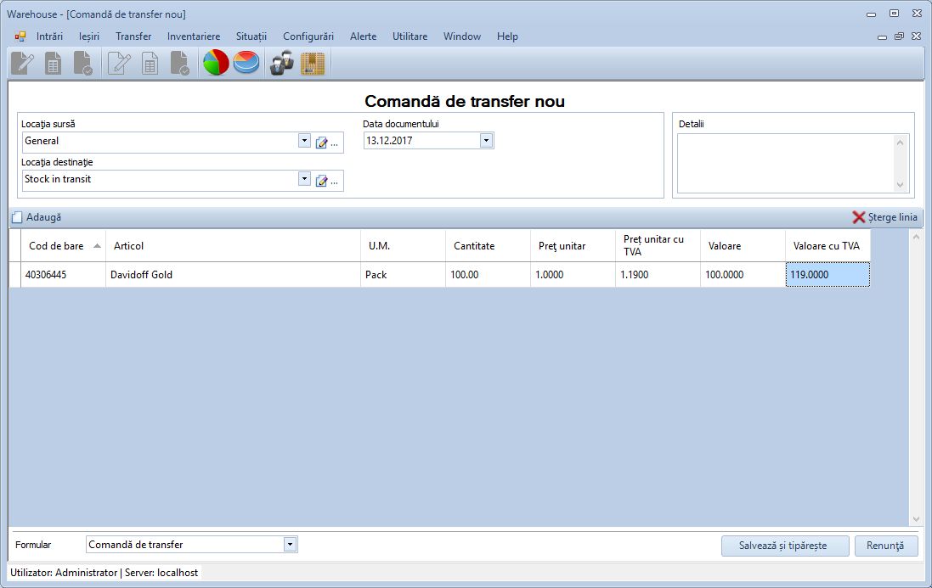Viewport: 932px width, 588px height.
Task: Open the Data documentului date picker
Action: (x=486, y=140)
